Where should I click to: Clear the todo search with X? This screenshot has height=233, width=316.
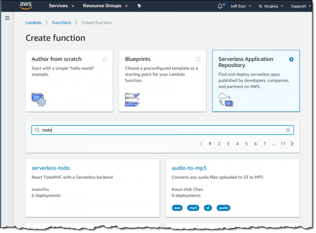288,130
